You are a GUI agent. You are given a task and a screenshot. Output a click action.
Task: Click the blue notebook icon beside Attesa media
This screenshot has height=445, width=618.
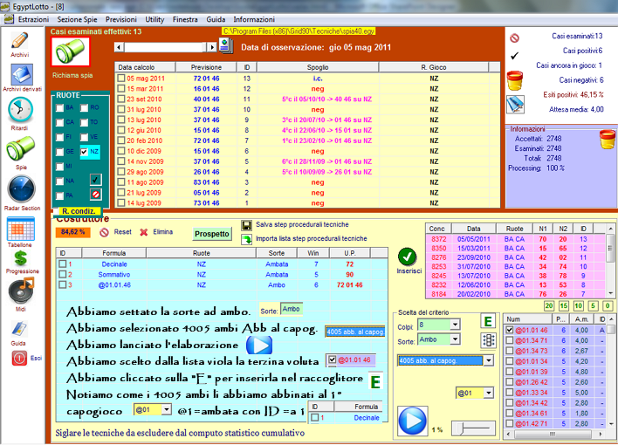[x=515, y=105]
